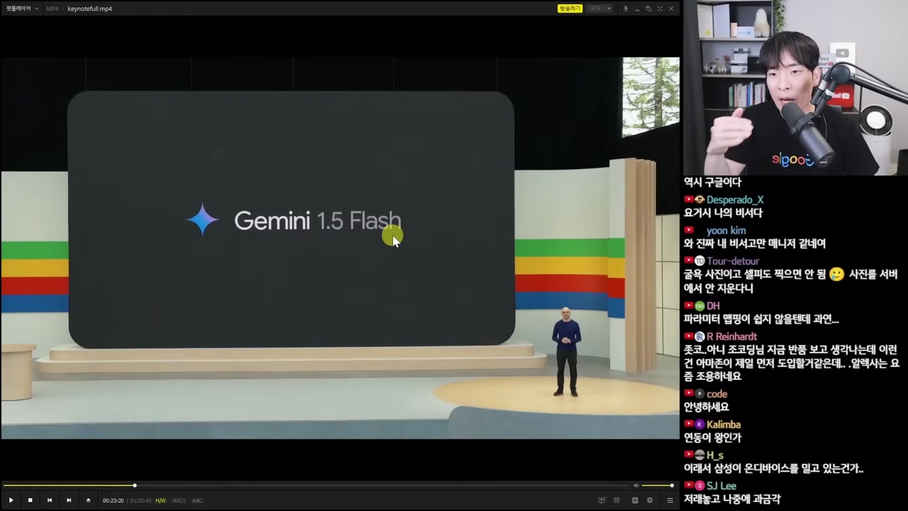Jump to the previous track
This screenshot has width=908, height=511.
pyautogui.click(x=49, y=500)
